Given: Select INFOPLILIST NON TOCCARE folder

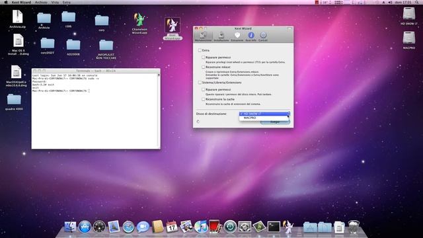Looking at the screenshot, I should click(106, 49).
